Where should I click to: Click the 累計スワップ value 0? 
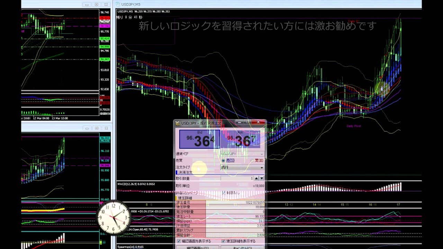click(x=263, y=230)
